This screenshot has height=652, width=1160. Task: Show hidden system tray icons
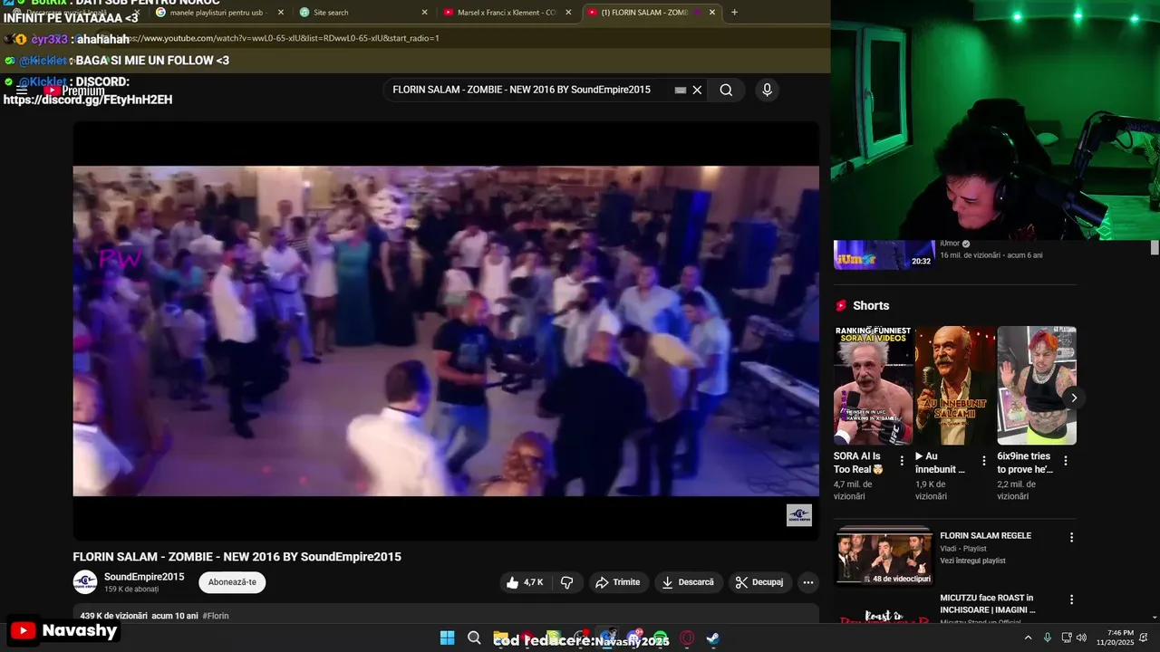[1028, 638]
